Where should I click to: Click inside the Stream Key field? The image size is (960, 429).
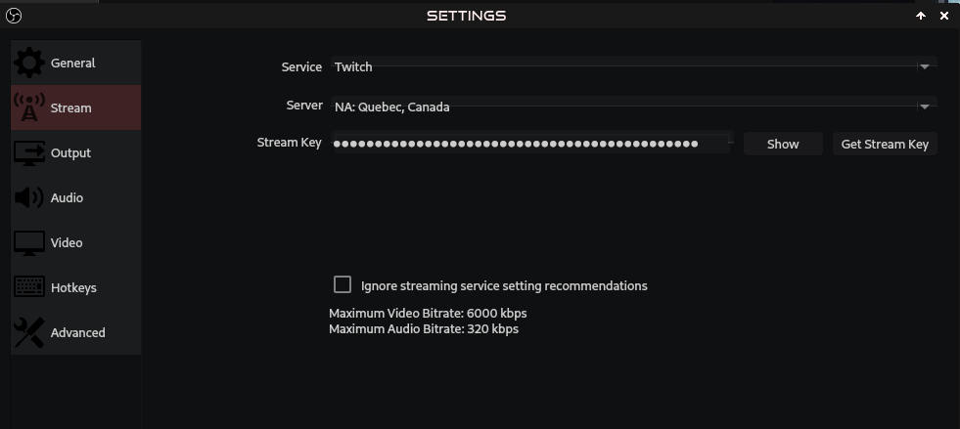pyautogui.click(x=531, y=144)
